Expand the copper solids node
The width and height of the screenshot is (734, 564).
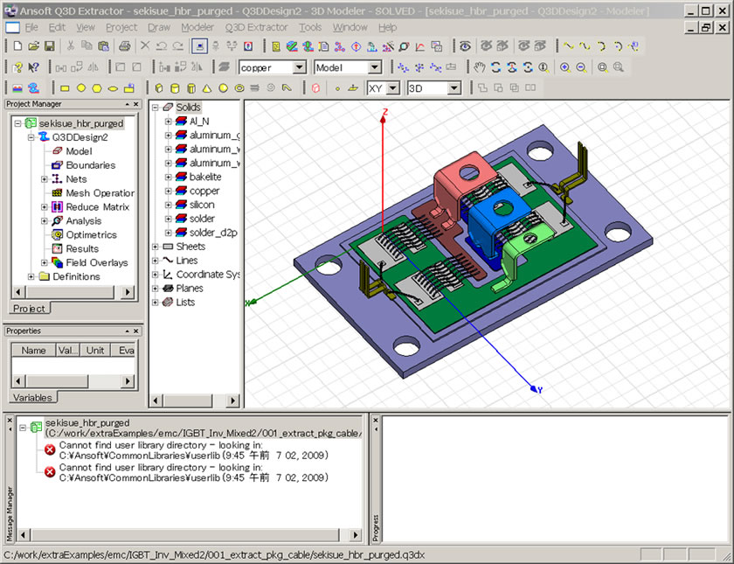pyautogui.click(x=168, y=191)
